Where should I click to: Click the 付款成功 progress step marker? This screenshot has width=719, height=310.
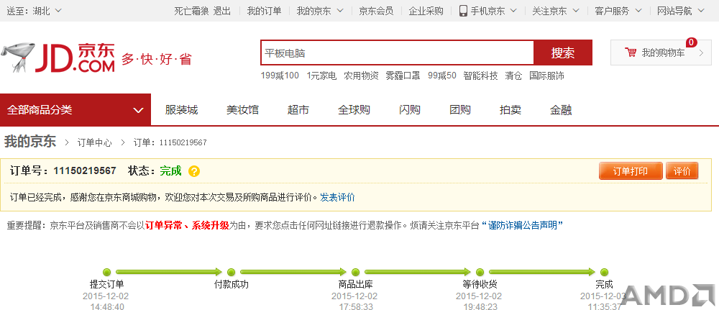point(231,272)
